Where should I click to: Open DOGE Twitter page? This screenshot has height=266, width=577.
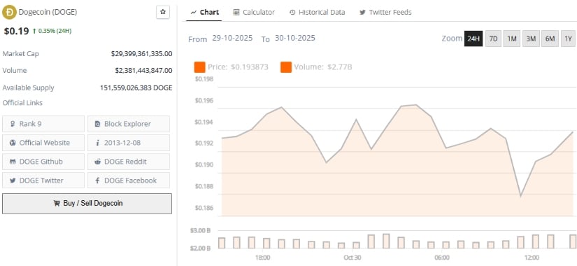coord(43,180)
